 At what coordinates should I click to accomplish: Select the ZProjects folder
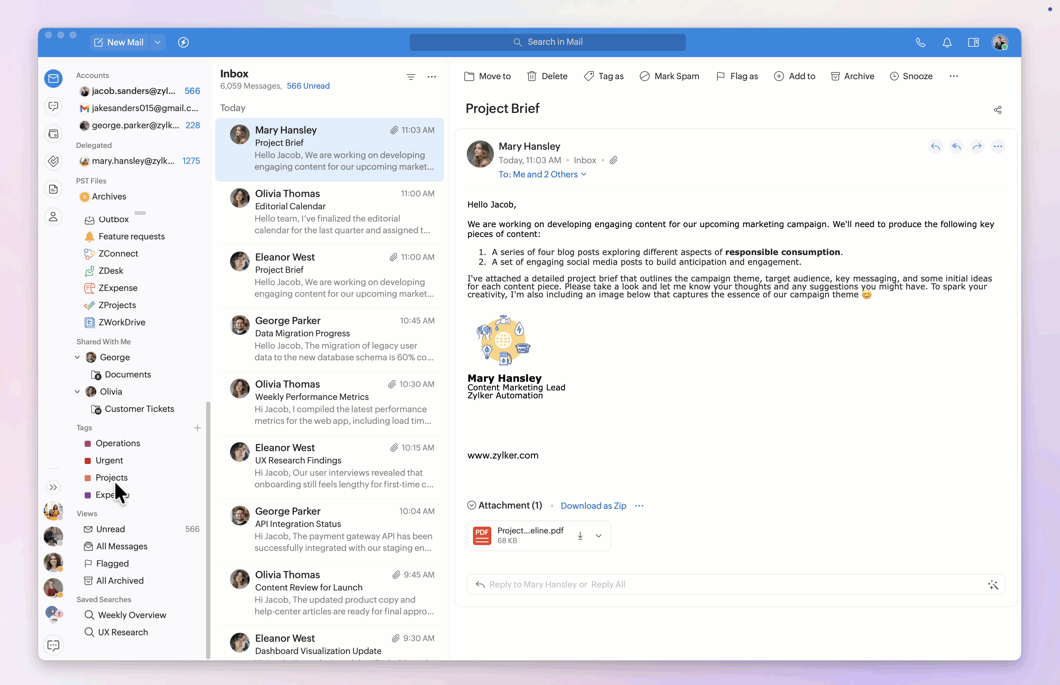[117, 305]
